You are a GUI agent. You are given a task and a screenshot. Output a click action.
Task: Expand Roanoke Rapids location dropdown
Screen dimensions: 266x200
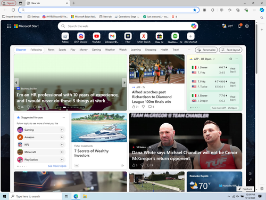(211, 176)
